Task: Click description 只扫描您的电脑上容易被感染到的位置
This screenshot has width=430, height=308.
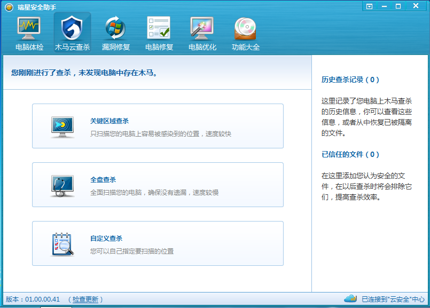Action: [145, 134]
